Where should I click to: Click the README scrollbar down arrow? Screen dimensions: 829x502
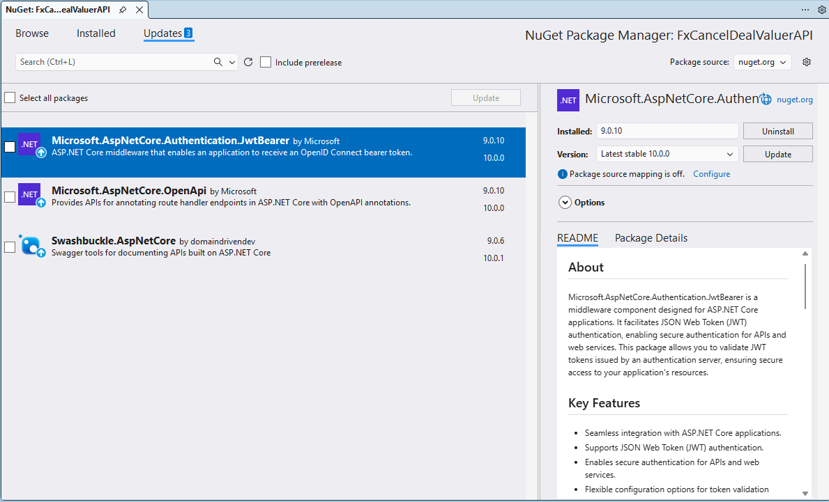pyautogui.click(x=806, y=493)
